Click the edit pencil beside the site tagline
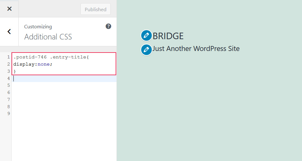 point(146,50)
